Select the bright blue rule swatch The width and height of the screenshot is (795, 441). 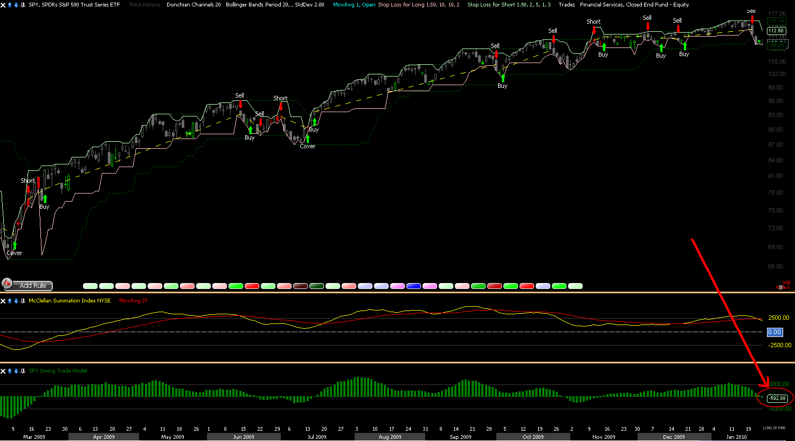413,286
